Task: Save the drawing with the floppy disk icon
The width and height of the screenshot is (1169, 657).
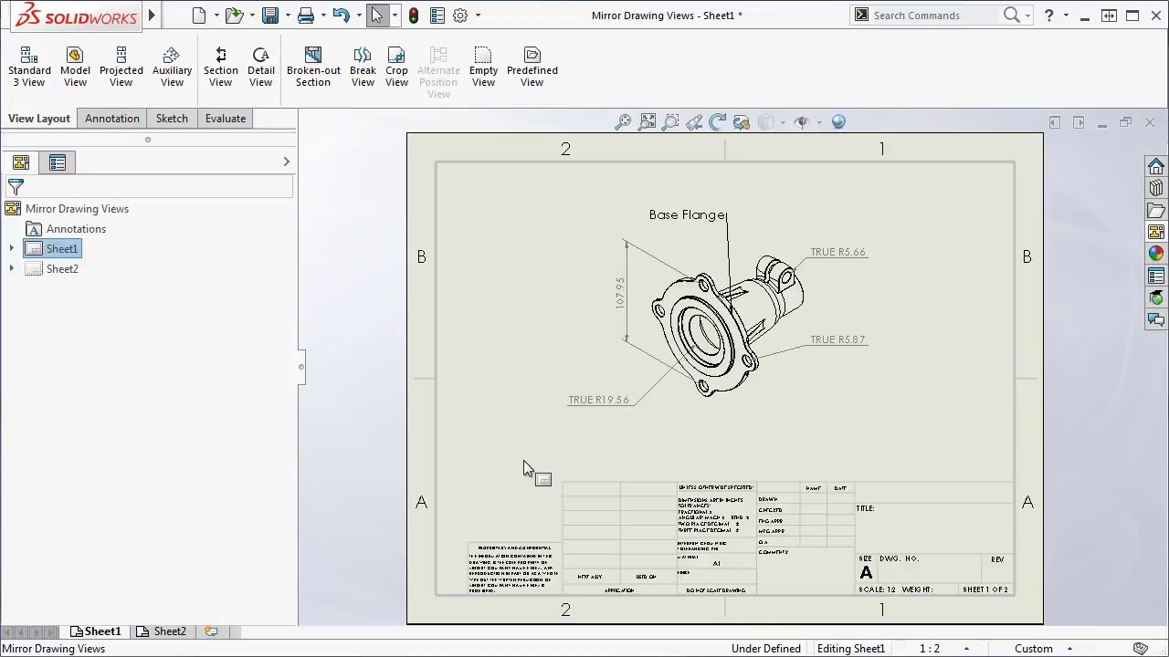Action: (270, 15)
